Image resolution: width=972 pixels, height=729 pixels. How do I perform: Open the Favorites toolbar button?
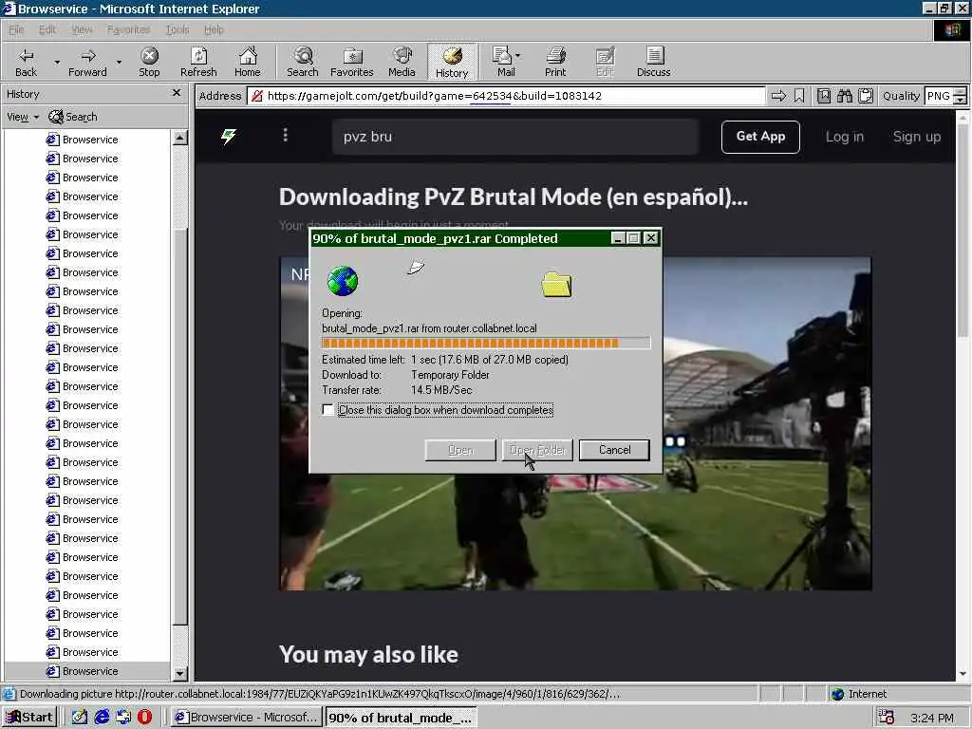click(x=351, y=62)
